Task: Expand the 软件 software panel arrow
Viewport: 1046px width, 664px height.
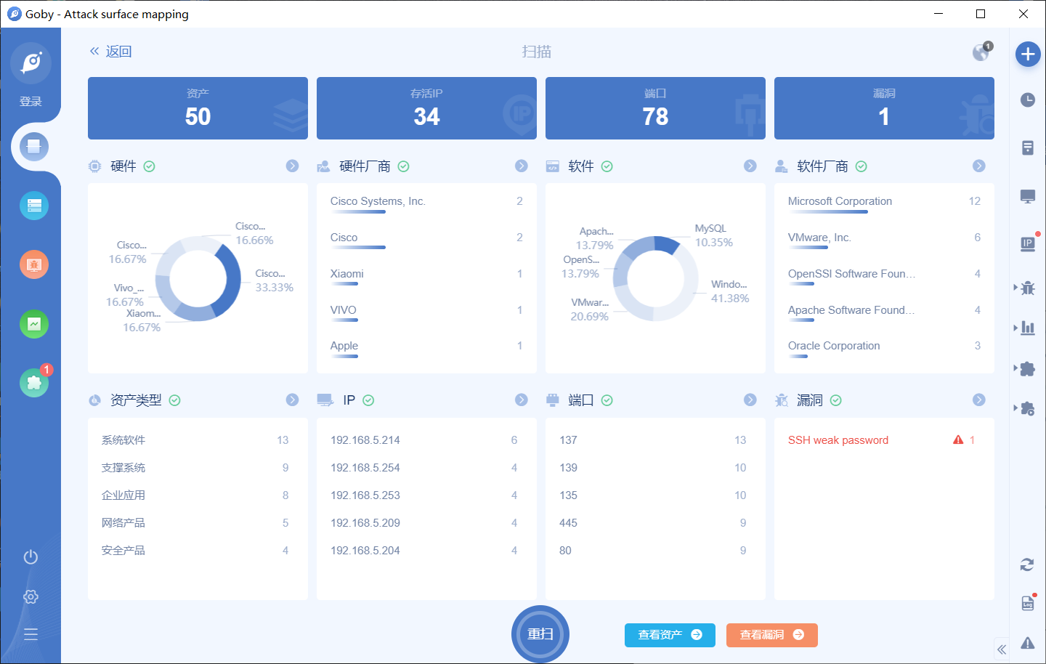Action: coord(750,166)
